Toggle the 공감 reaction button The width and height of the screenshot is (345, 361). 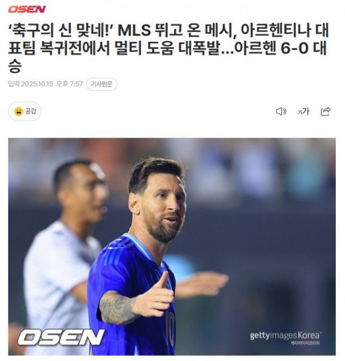coord(25,111)
